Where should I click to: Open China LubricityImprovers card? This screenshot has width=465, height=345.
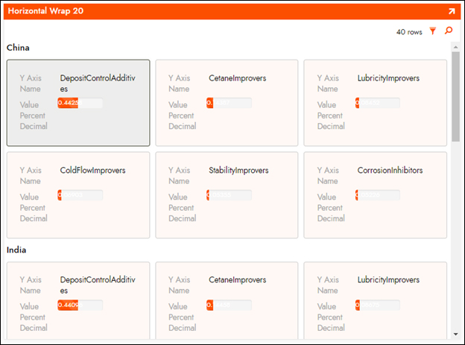pos(375,103)
